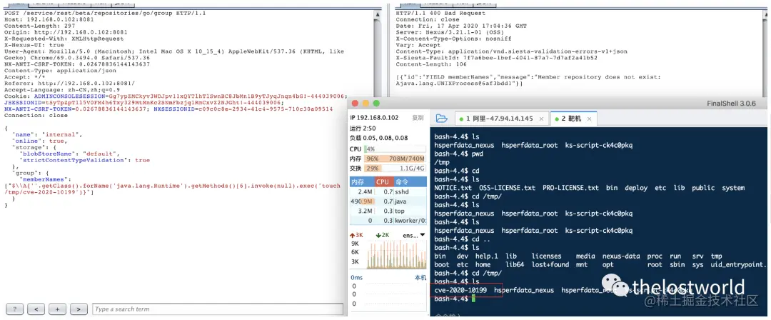Click the question mark help button in Burp
The height and width of the screenshot is (320, 771).
(x=15, y=309)
